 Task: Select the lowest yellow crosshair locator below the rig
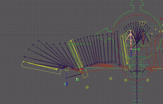click(87, 87)
